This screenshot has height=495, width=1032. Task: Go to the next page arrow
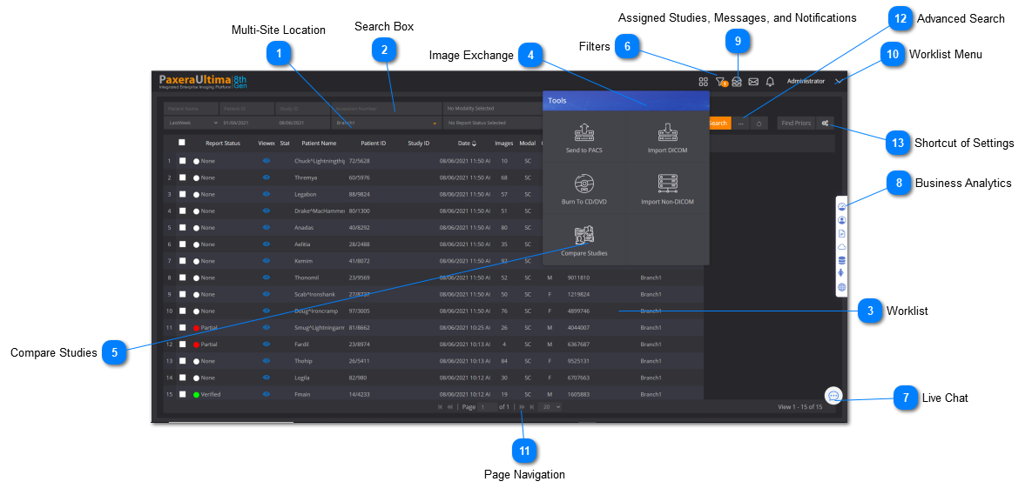[x=522, y=407]
